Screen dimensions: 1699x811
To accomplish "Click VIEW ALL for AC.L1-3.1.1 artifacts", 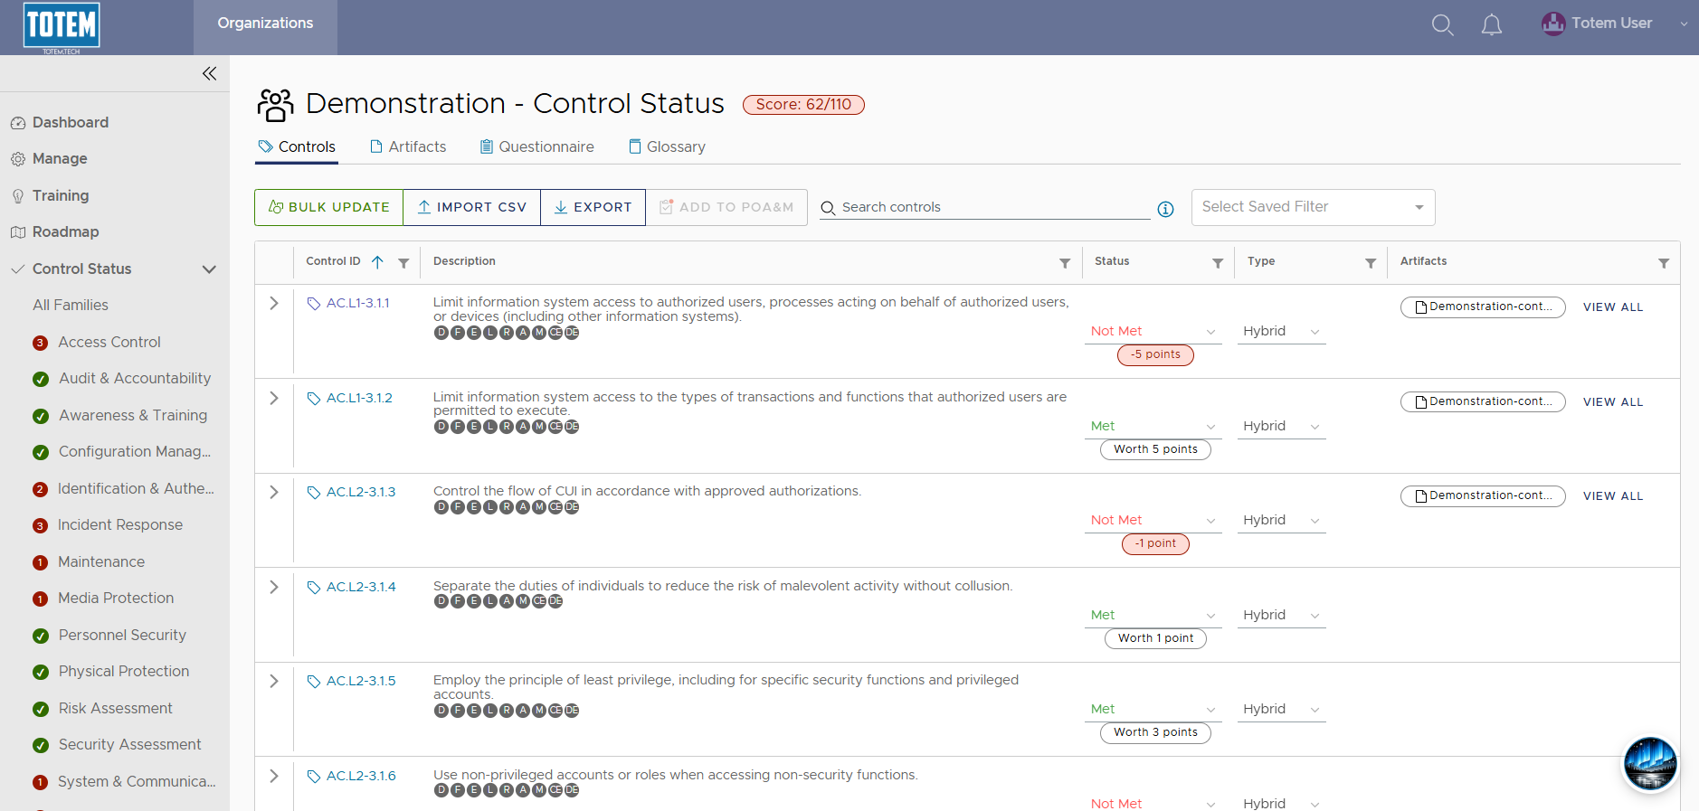I will (x=1613, y=307).
